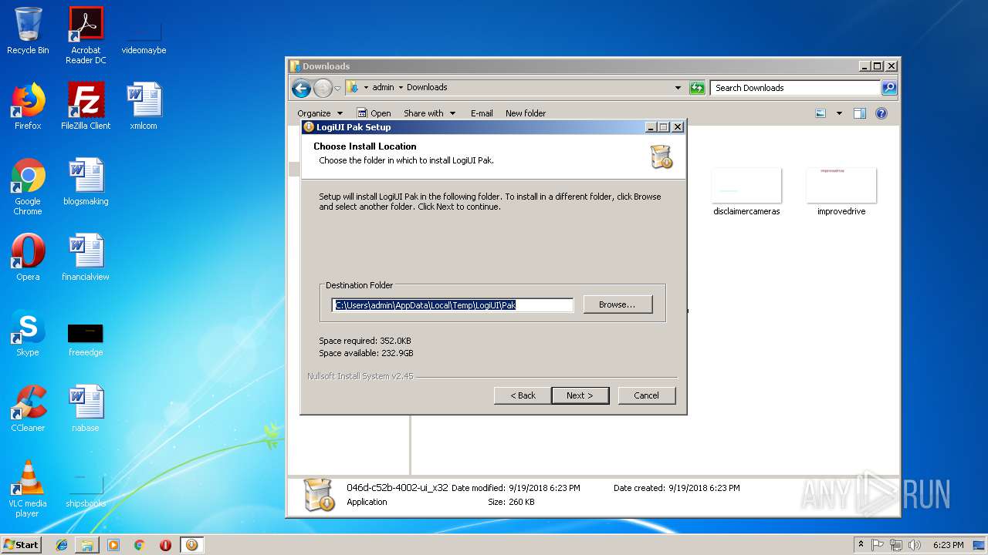Viewport: 988px width, 555px height.
Task: Switch to LogiUI setup taskbar button
Action: tap(191, 545)
